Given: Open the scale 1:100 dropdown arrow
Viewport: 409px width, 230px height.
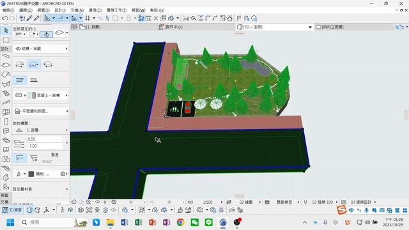Looking at the screenshot, I should click(x=222, y=202).
